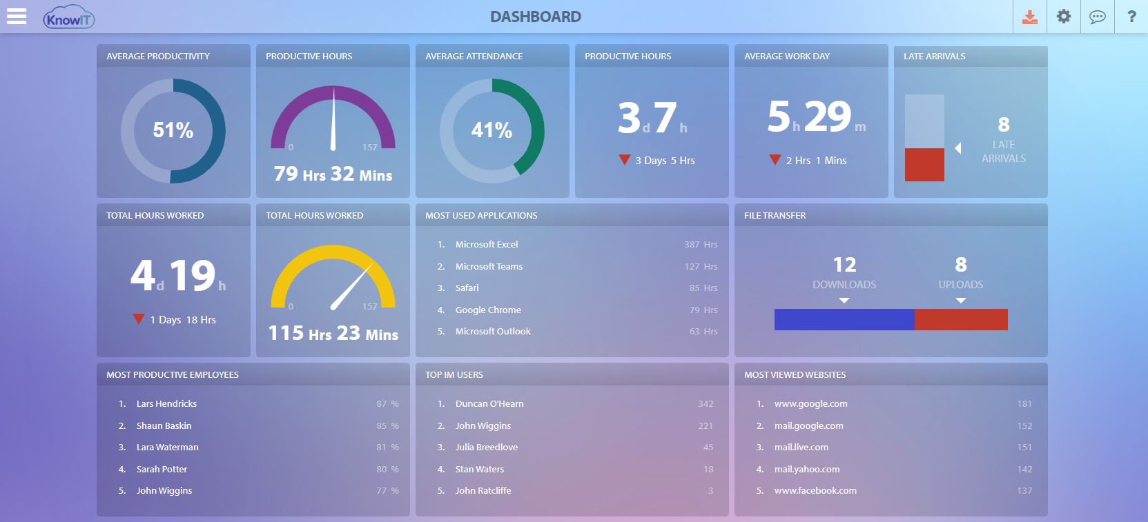Click the 41% attendance donut chart
Image resolution: width=1148 pixels, height=522 pixels.
pos(492,131)
